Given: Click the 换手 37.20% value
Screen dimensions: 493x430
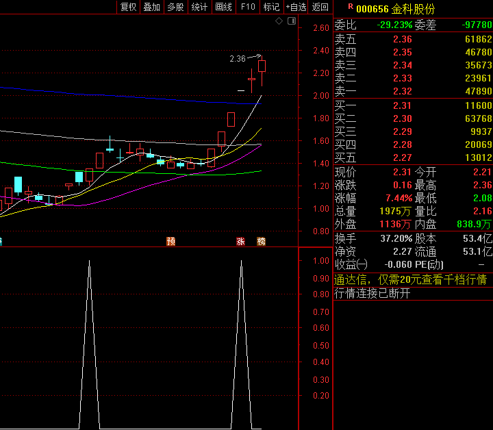Looking at the screenshot, I should (x=396, y=238).
